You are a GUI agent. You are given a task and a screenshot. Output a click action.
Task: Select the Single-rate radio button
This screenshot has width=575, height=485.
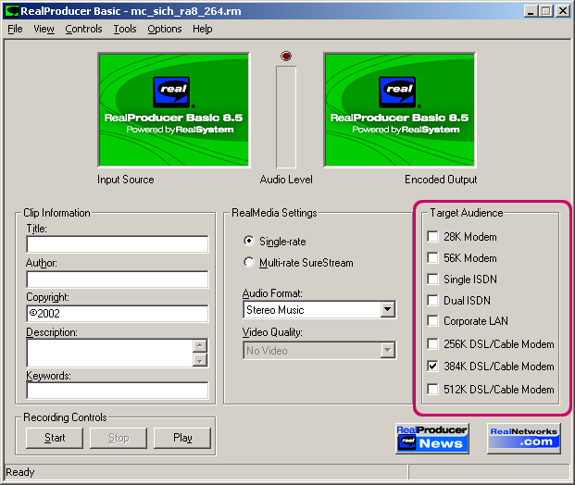tap(249, 241)
